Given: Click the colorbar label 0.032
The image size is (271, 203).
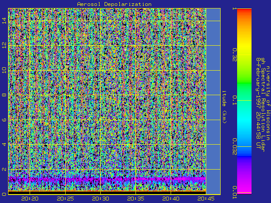Looking at the screenshot, I should tap(234, 147).
